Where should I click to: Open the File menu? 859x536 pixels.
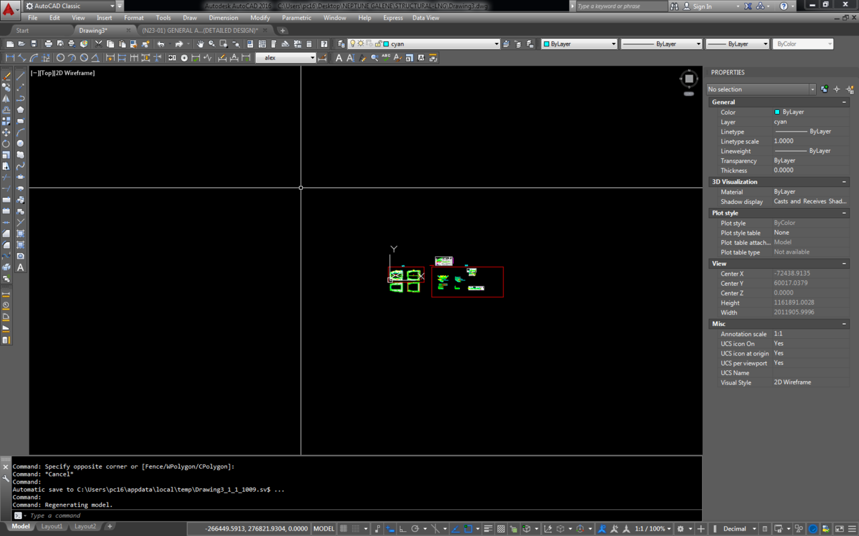[x=32, y=18]
